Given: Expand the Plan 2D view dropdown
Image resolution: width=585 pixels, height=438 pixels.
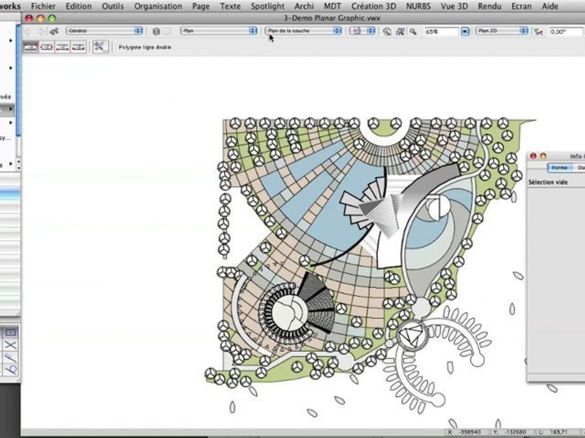Looking at the screenshot, I should pyautogui.click(x=502, y=30).
